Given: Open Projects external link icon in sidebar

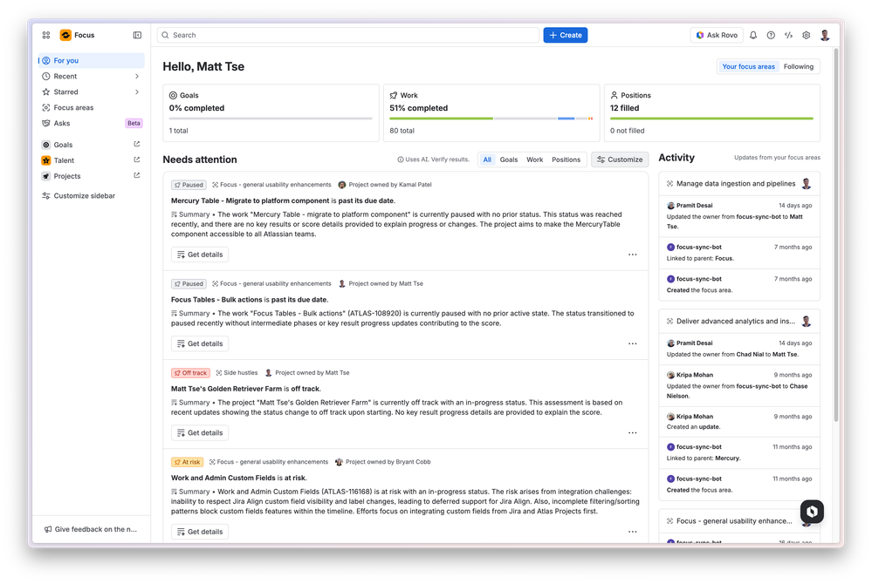Looking at the screenshot, I should pos(137,175).
